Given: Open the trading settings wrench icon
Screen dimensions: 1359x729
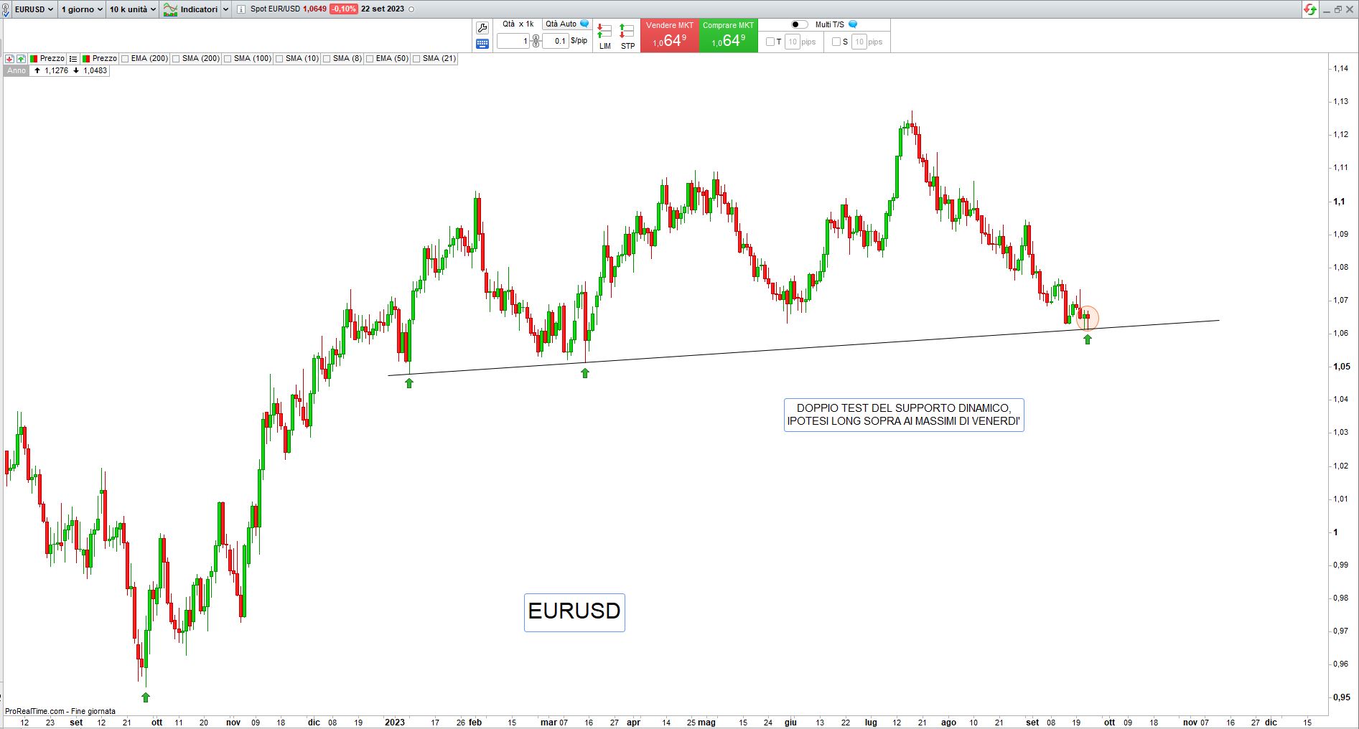Looking at the screenshot, I should (482, 28).
